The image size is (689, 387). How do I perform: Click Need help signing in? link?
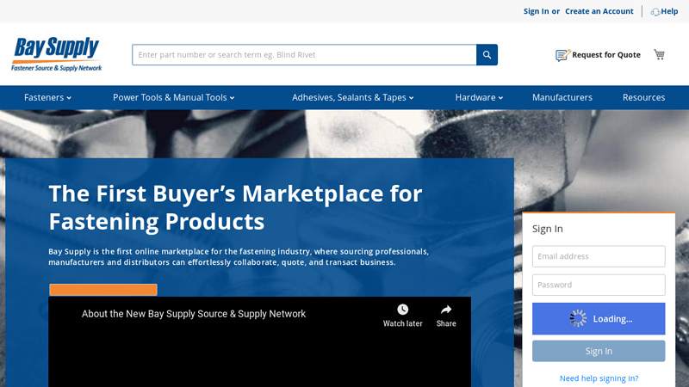(x=599, y=378)
